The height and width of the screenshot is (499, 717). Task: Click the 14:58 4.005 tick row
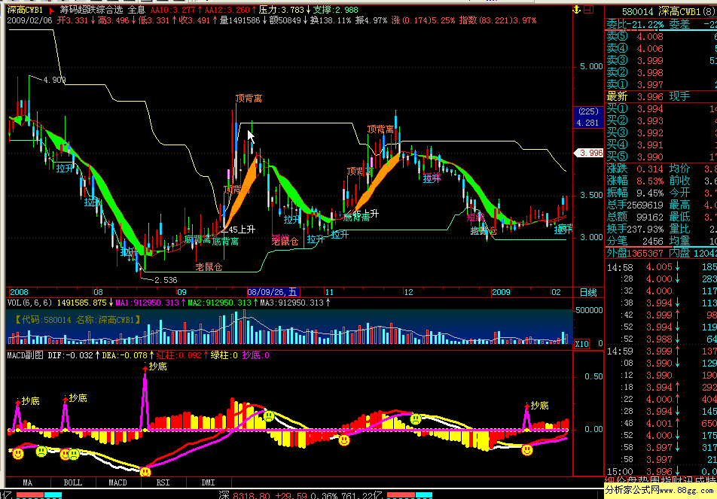[661, 267]
